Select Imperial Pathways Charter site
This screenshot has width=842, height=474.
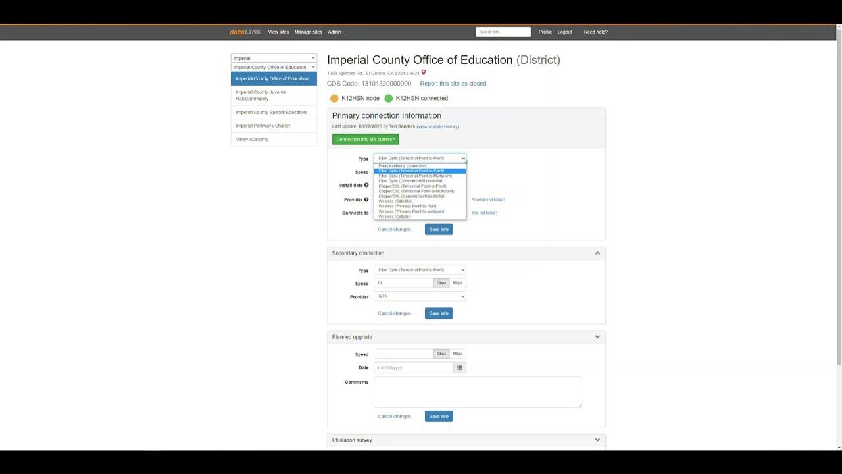pos(274,126)
